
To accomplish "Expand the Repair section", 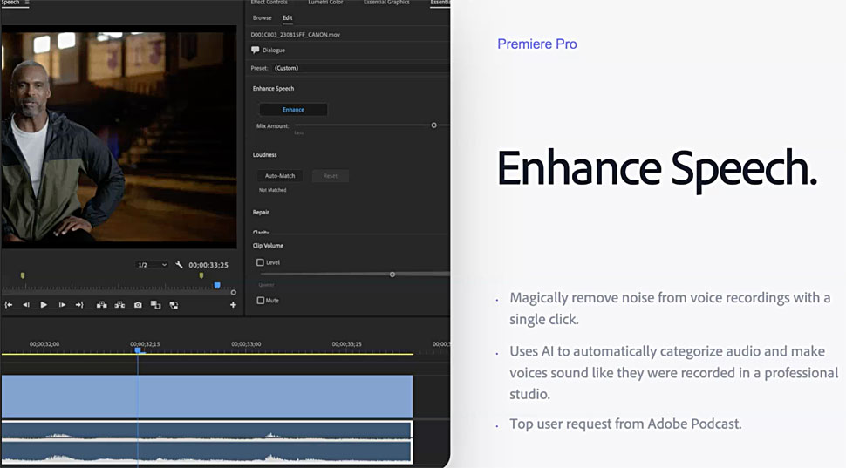I will pos(261,213).
